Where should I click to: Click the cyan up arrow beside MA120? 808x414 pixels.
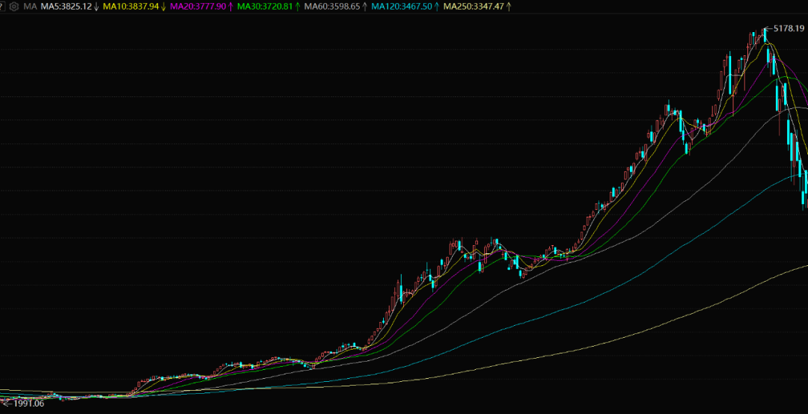click(436, 7)
